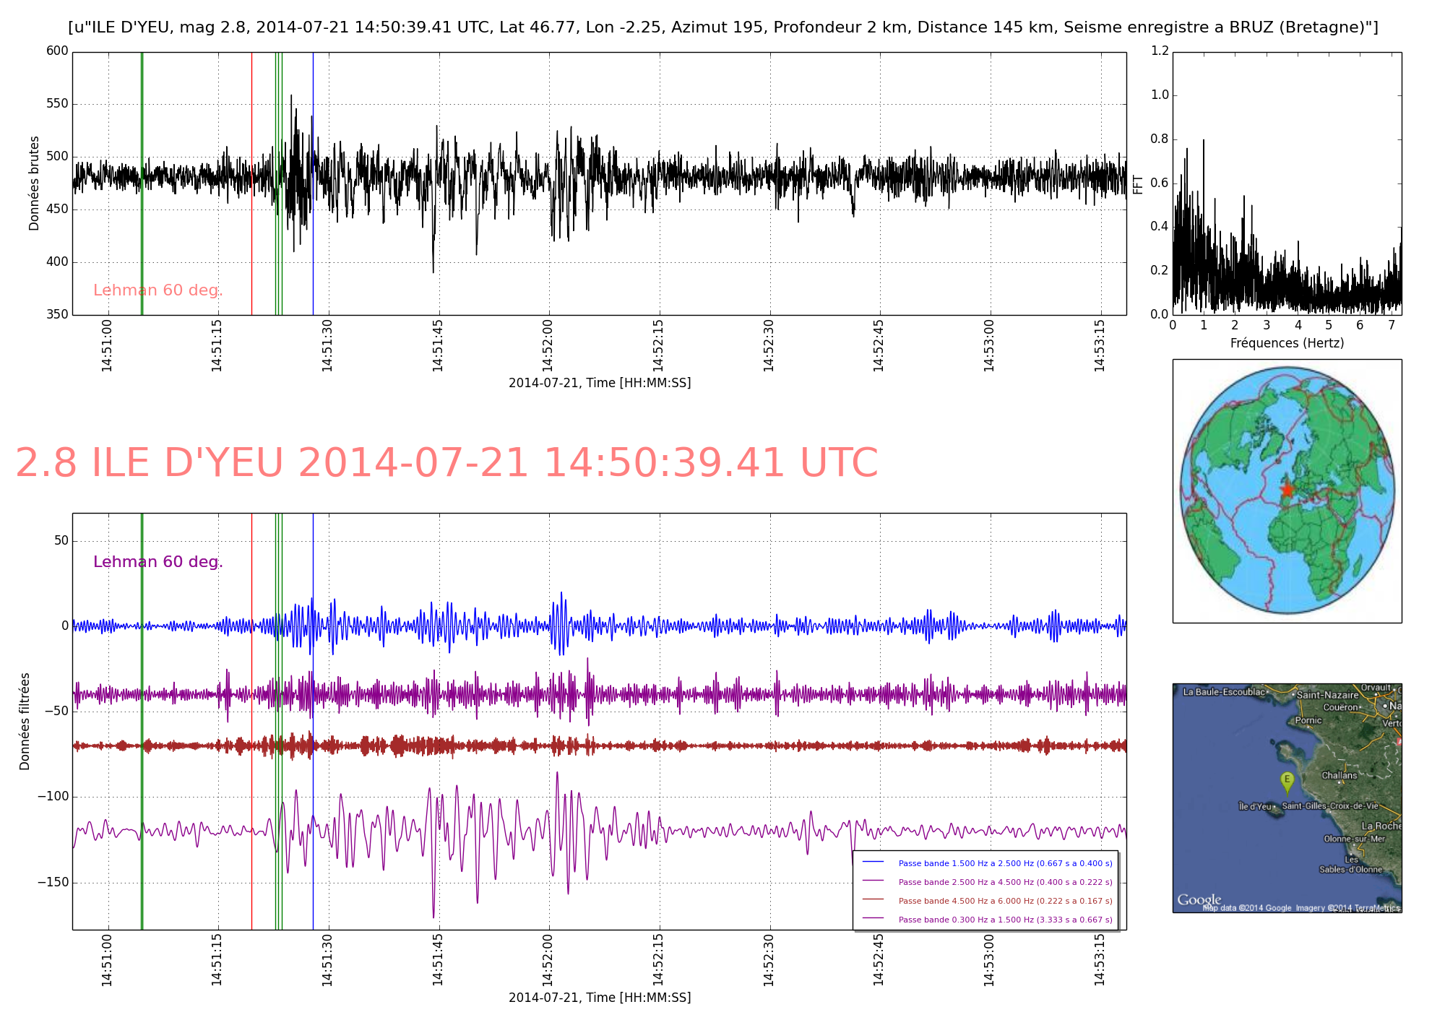Click the Données brutes y-axis label
1445x1033 pixels.
34,183
